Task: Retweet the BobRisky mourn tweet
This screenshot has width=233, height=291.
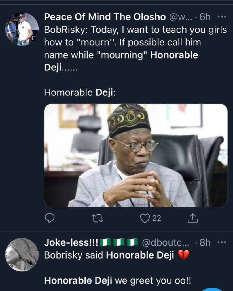Action: coord(97,218)
